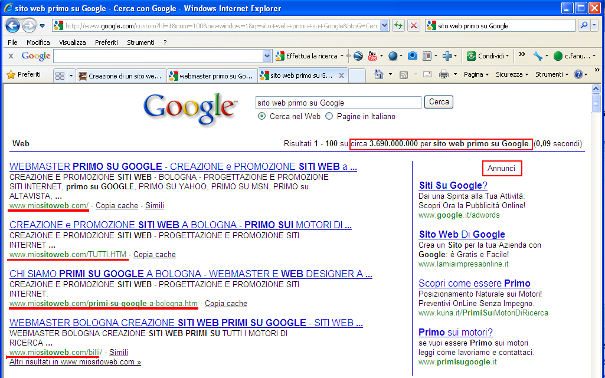Open the Siti Su Google? ad link
Screen dimensions: 605x378
click(x=453, y=185)
